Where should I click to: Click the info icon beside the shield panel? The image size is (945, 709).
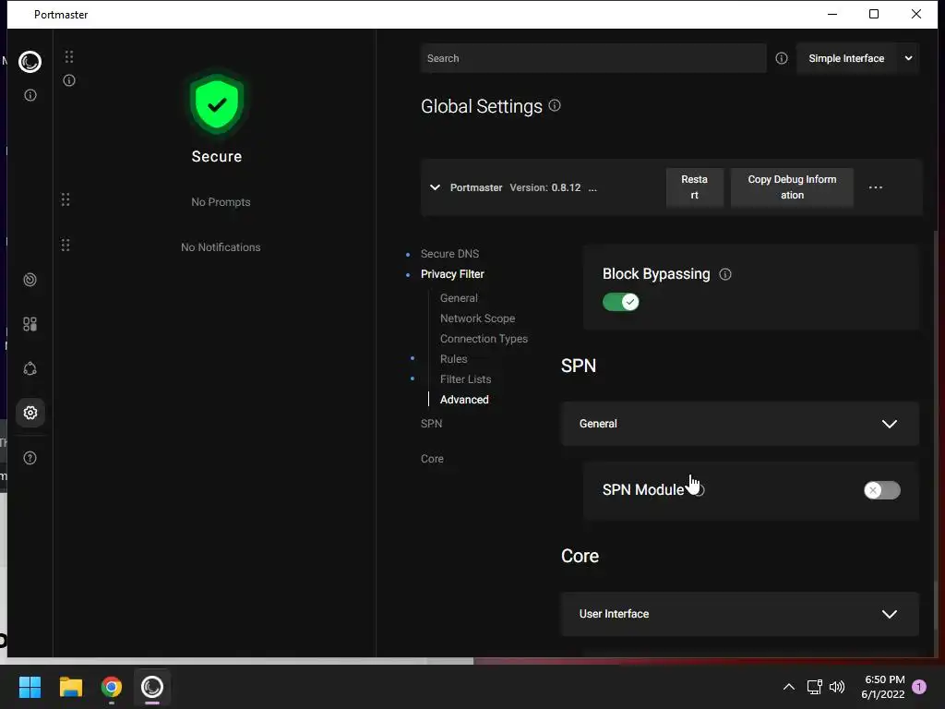[x=69, y=80]
